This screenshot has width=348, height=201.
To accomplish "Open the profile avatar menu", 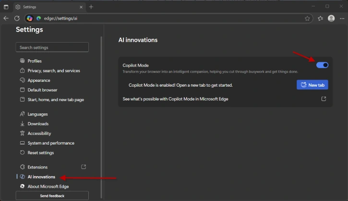I will (331, 18).
